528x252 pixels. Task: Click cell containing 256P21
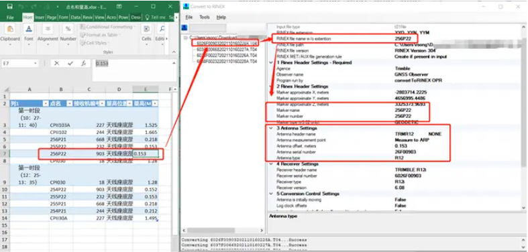tap(61, 139)
